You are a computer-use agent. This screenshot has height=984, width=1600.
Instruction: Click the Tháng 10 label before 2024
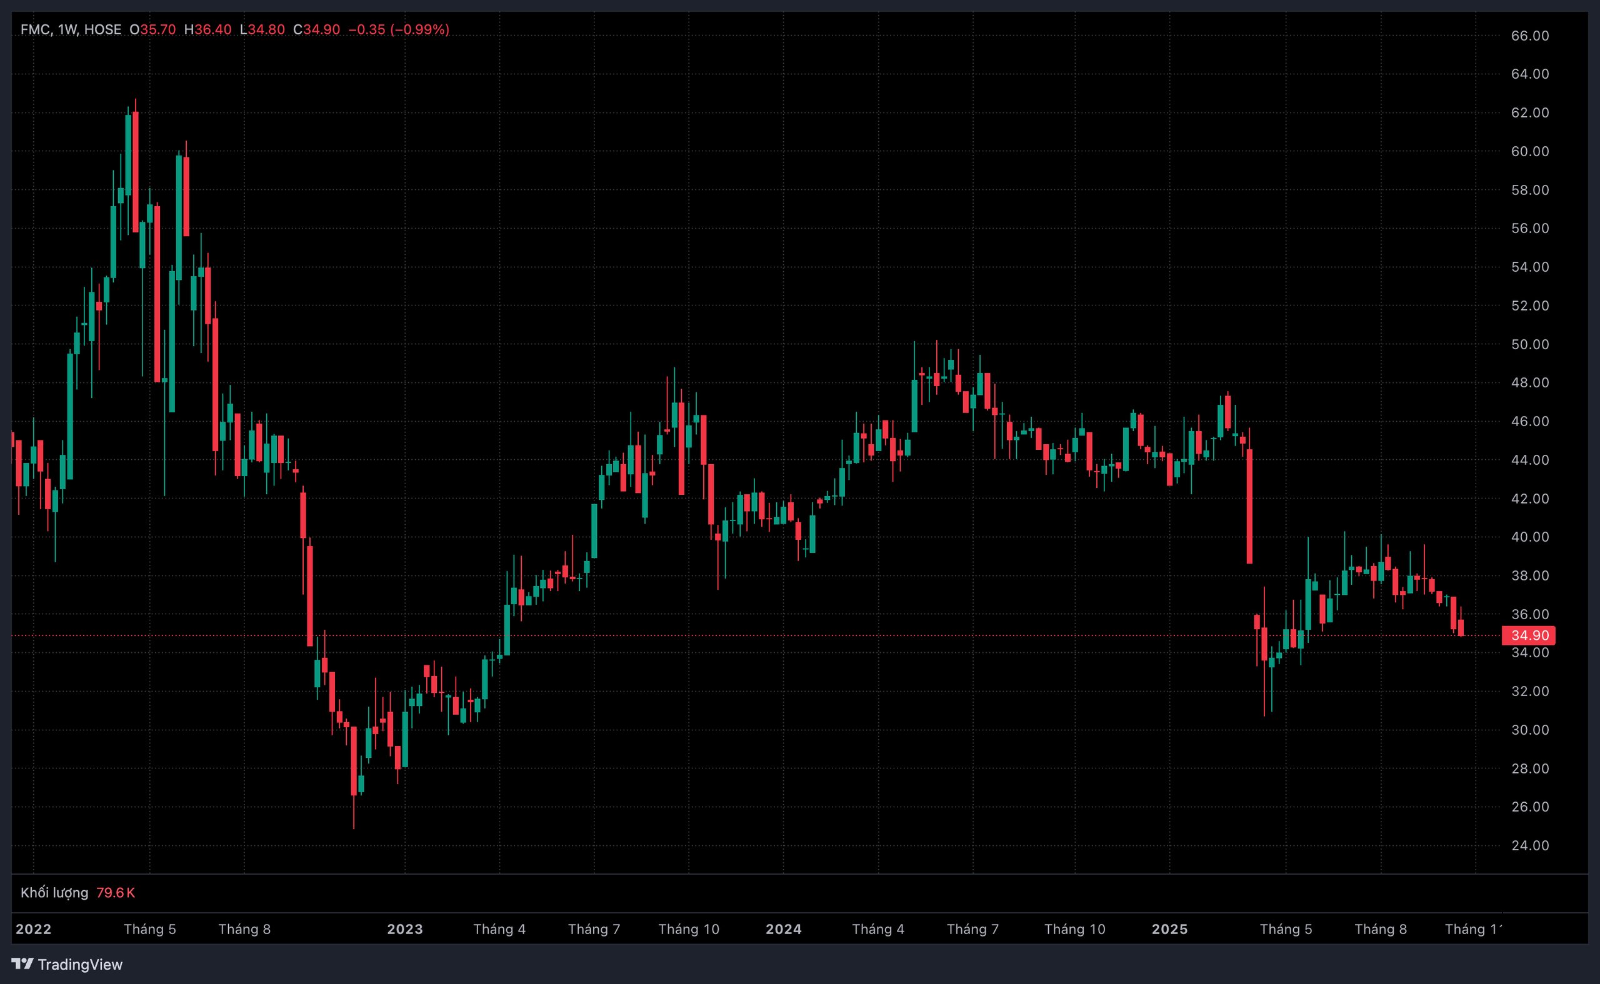(689, 928)
